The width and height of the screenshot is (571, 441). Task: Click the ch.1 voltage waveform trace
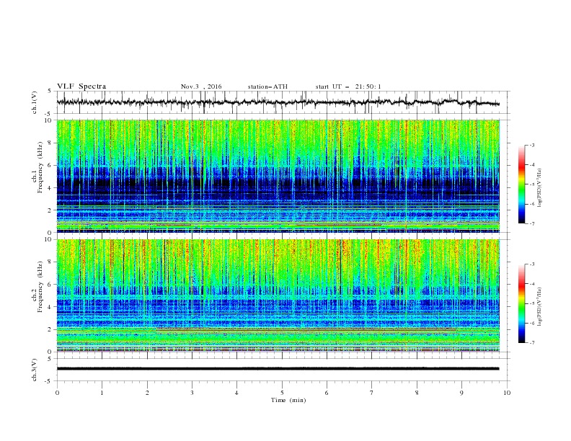pyautogui.click(x=278, y=102)
